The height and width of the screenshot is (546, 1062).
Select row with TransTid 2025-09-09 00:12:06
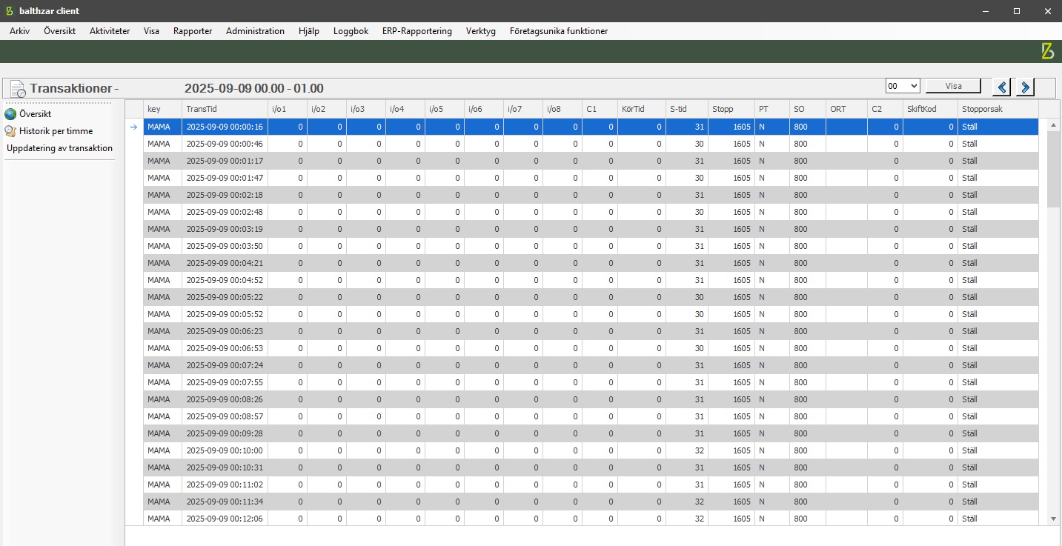(591, 519)
